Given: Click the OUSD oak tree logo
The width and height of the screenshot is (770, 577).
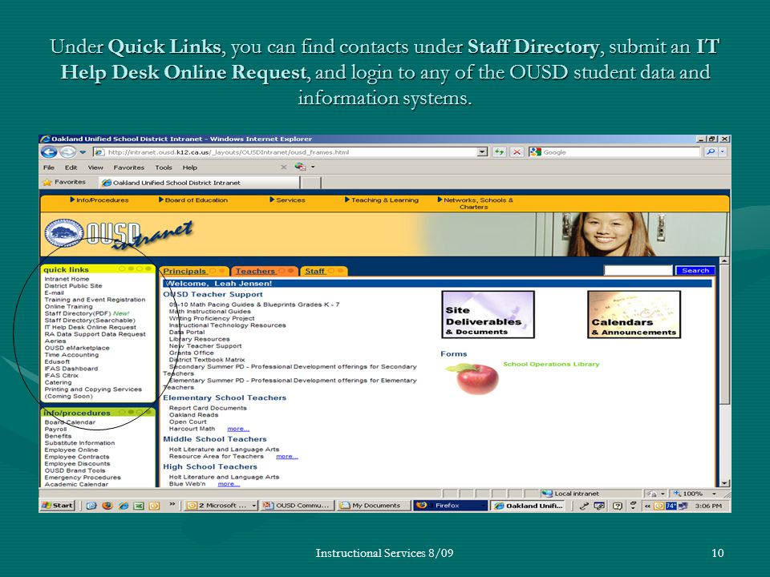Looking at the screenshot, I should coord(64,233).
